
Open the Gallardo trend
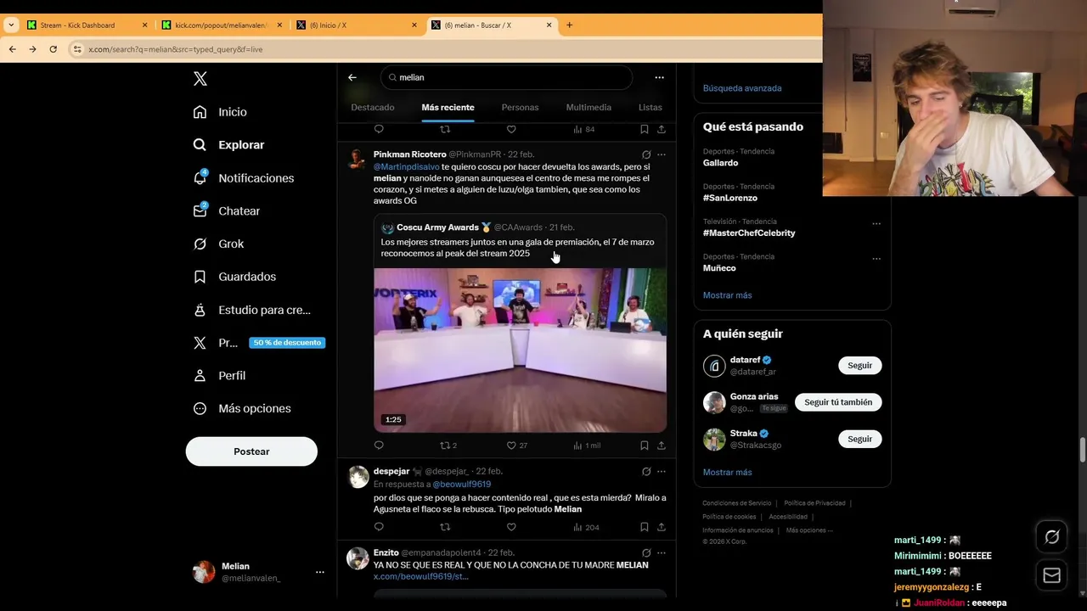(x=720, y=163)
